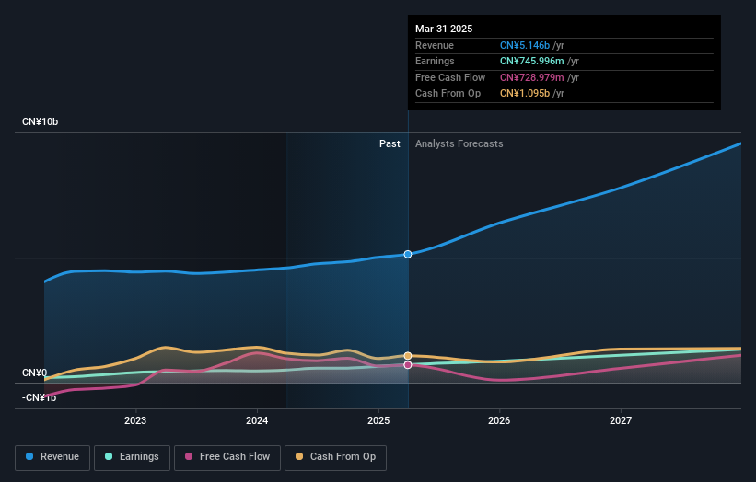Click the pink Free Cash Flow chart marker

pyautogui.click(x=408, y=365)
